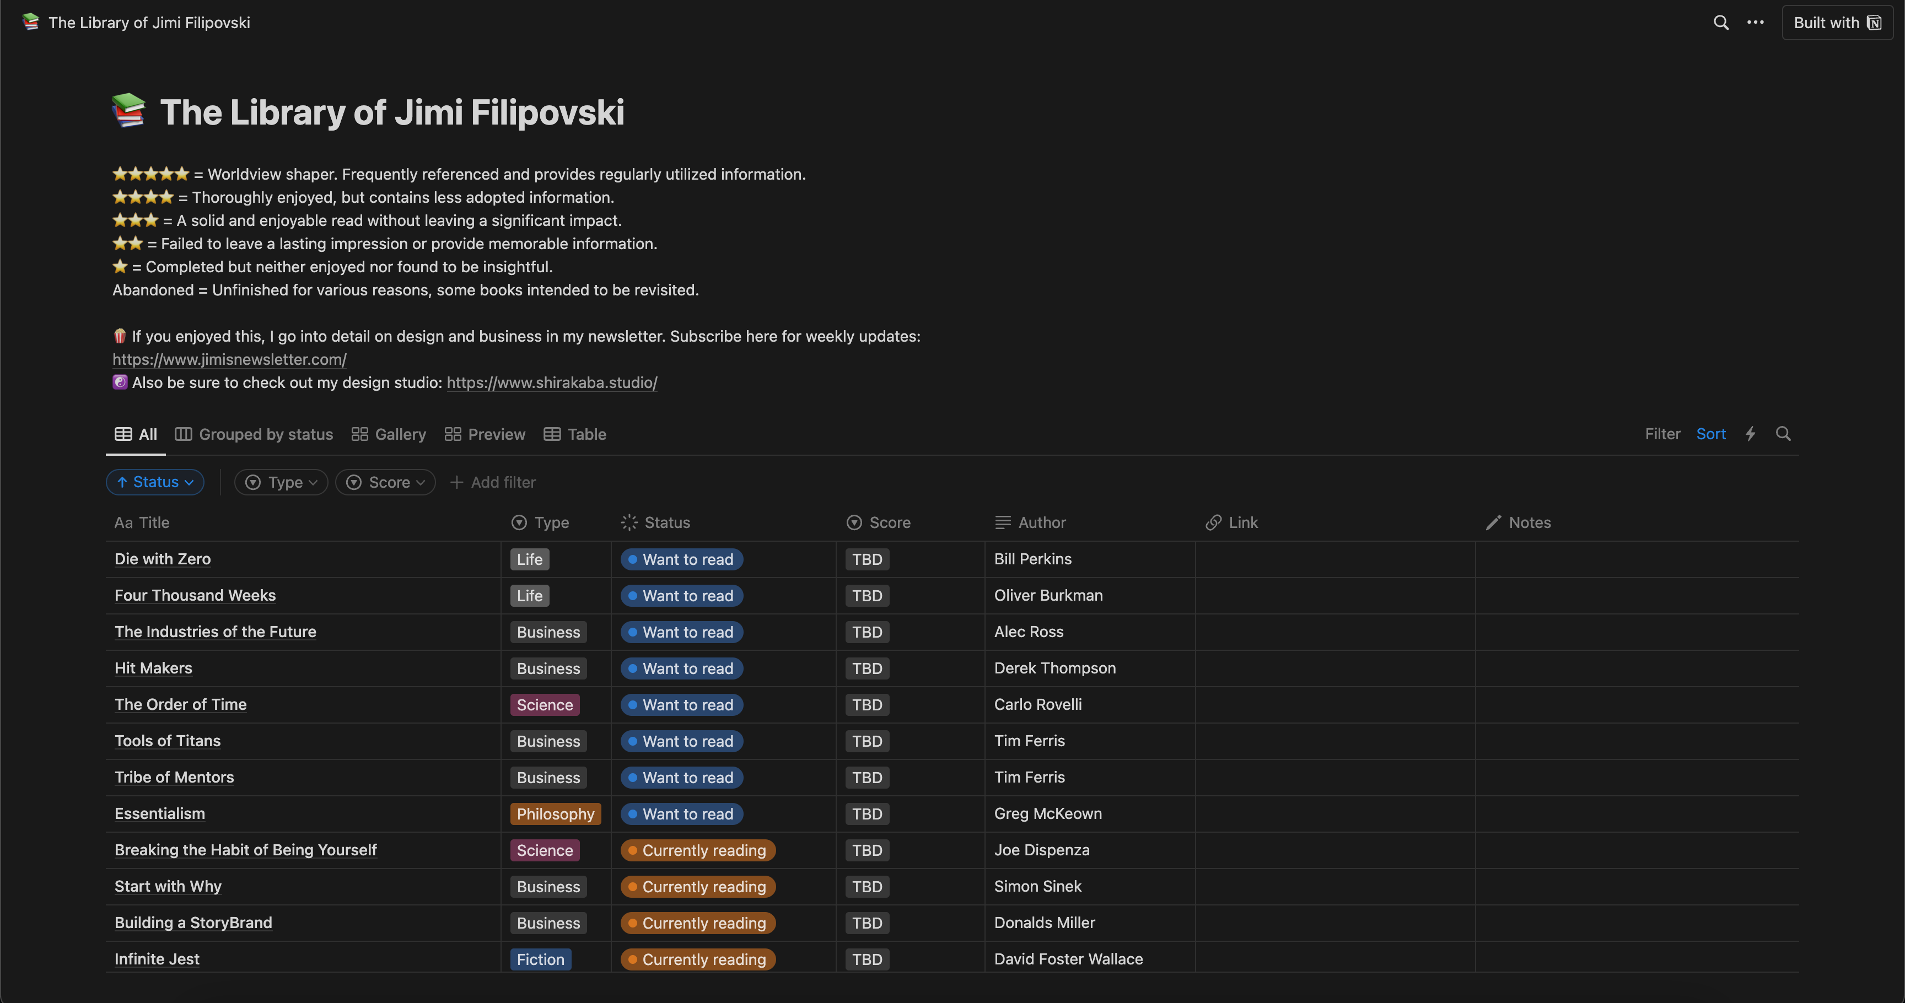
Task: Open The Order of Time entry
Action: 180,704
